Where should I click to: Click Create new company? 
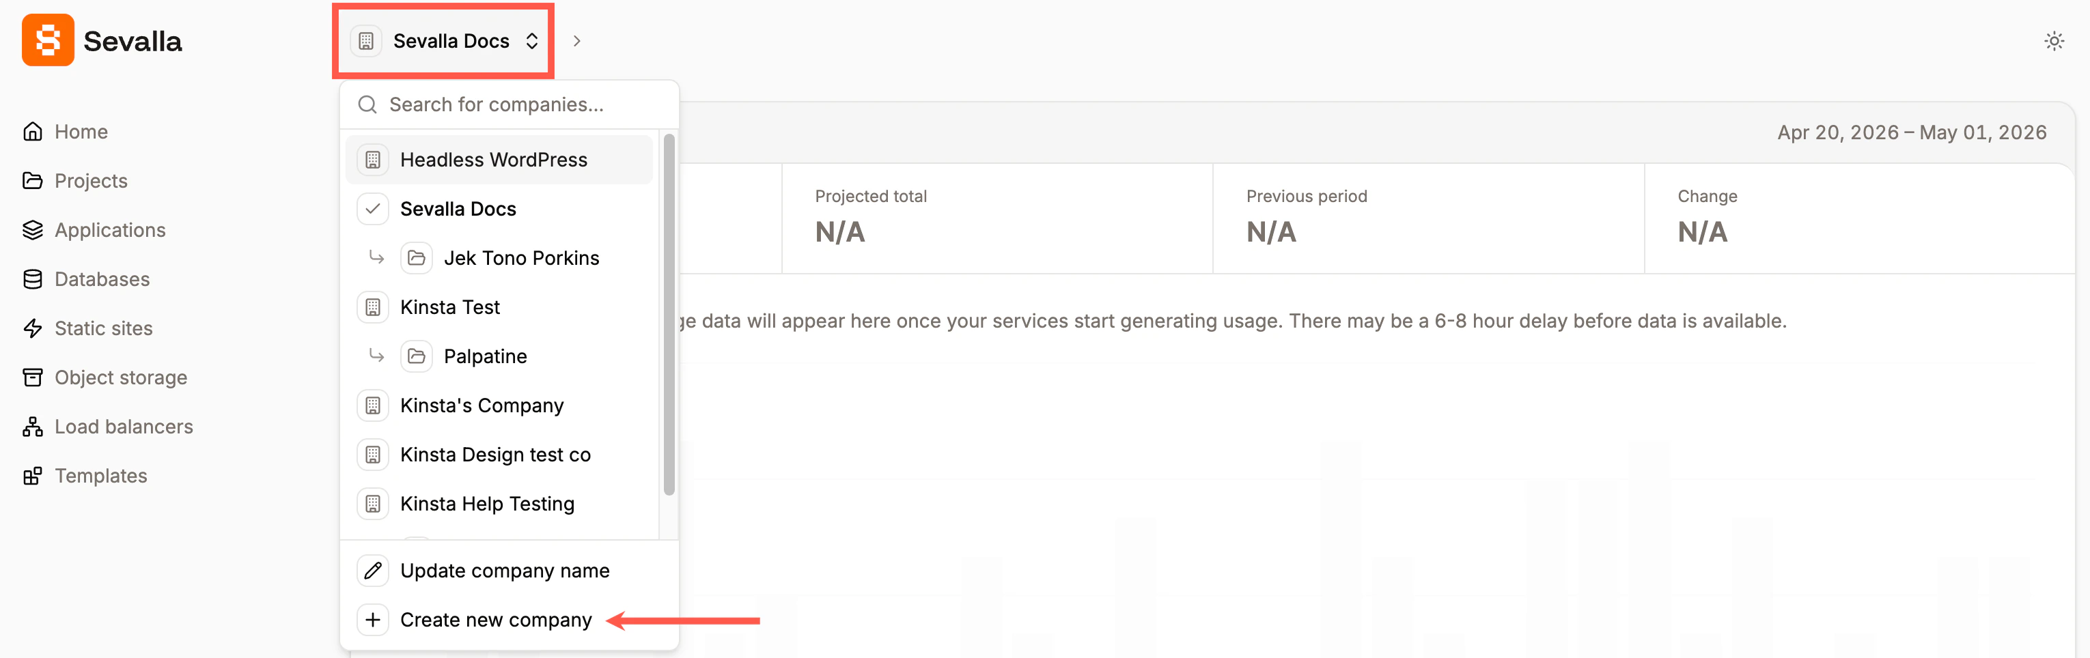510,620
